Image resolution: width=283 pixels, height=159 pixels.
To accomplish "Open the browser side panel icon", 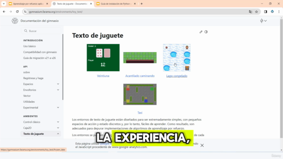I will pos(265,12).
